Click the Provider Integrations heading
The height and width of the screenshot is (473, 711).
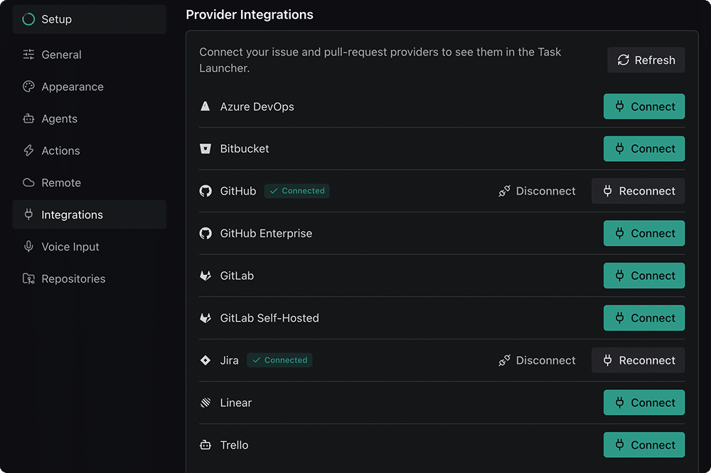point(250,14)
